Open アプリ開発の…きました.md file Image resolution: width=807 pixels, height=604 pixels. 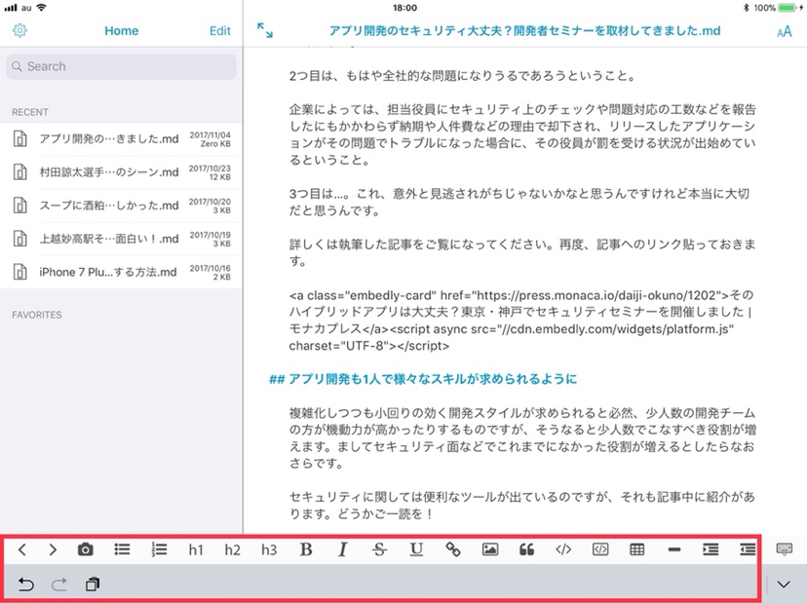pyautogui.click(x=122, y=139)
